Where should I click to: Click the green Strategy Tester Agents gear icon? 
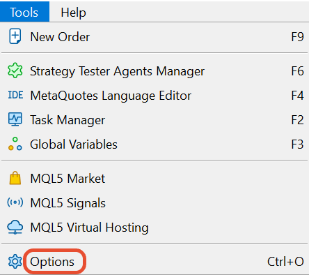(15, 70)
